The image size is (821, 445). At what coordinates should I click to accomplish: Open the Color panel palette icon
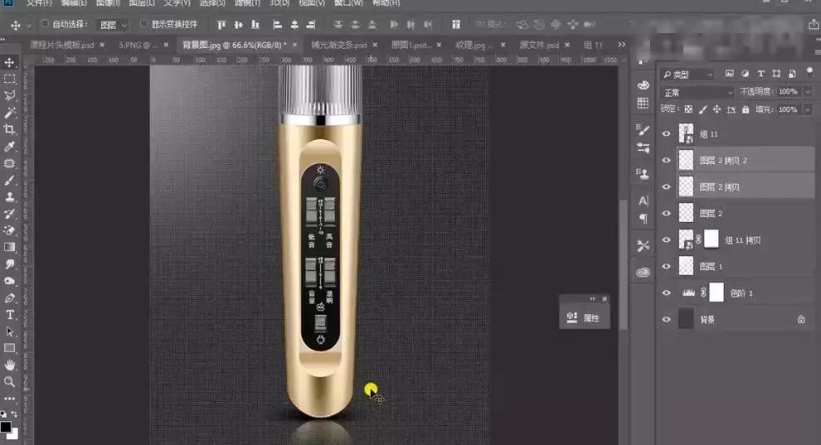643,85
